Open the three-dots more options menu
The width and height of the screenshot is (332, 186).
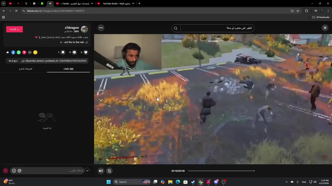coord(101,28)
